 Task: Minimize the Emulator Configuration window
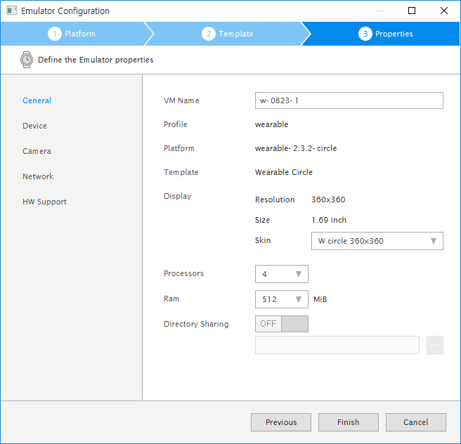[x=379, y=11]
